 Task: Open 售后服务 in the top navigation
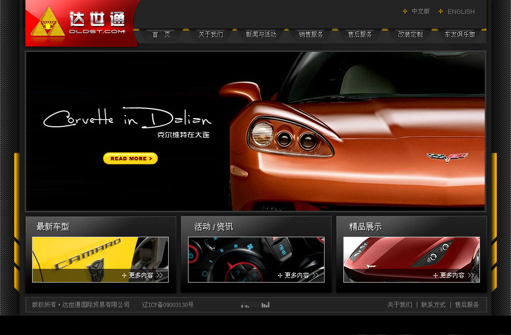pyautogui.click(x=360, y=35)
